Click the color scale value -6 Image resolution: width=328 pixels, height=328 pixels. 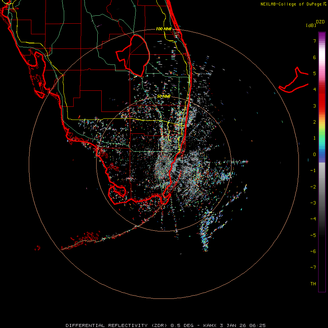[313, 251]
